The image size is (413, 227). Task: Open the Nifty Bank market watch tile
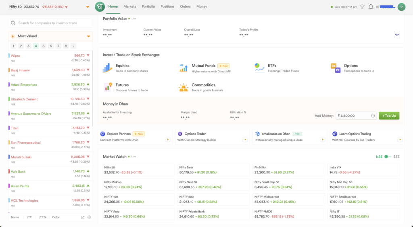(x=213, y=170)
